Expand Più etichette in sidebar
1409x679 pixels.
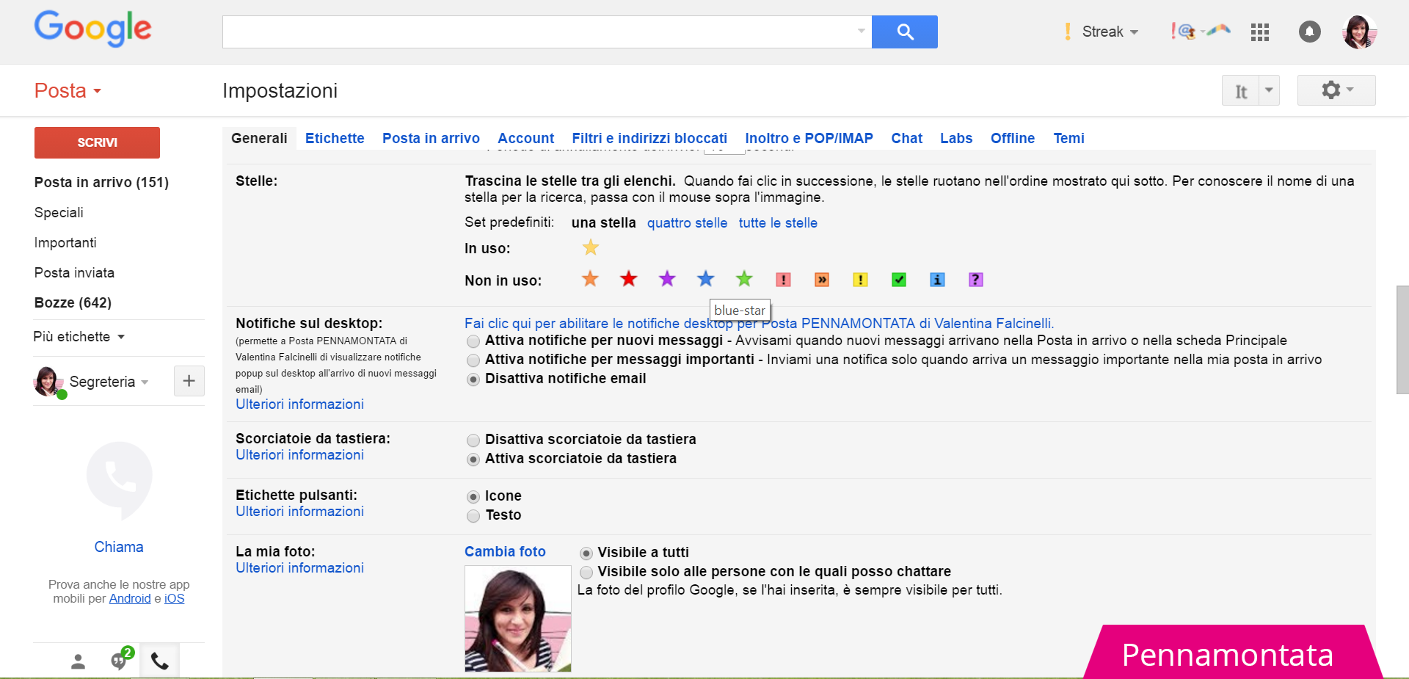click(79, 337)
